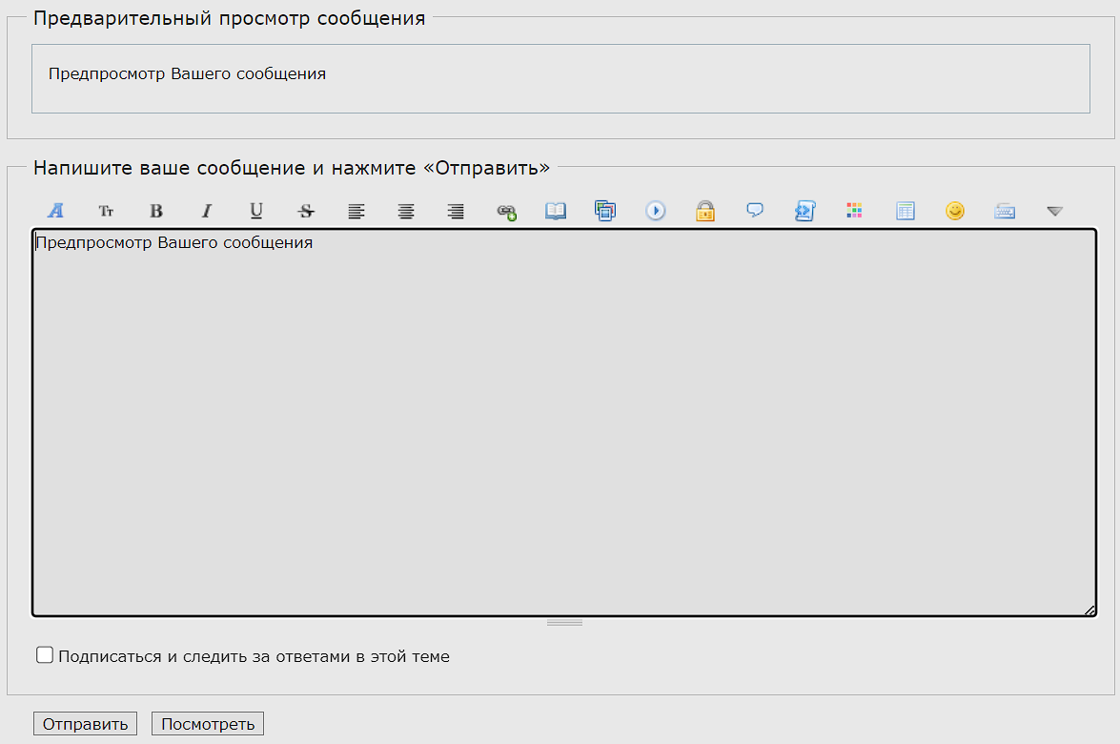Image resolution: width=1120 pixels, height=744 pixels.
Task: Apply strikethrough formatting
Action: click(x=306, y=211)
